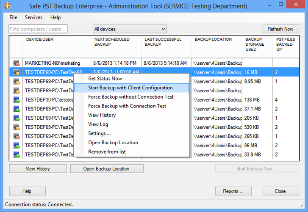Click the app icon in the title bar
The height and width of the screenshot is (212, 308).
(8, 6)
